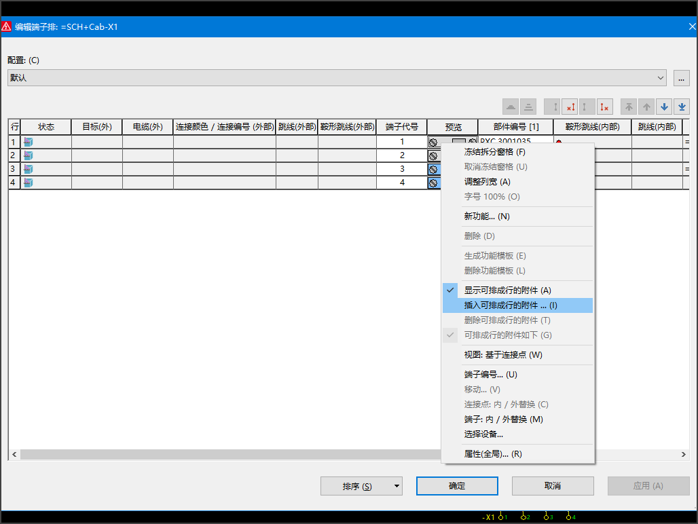Click terminal designation cell with value 2
The width and height of the screenshot is (698, 524).
pos(401,155)
